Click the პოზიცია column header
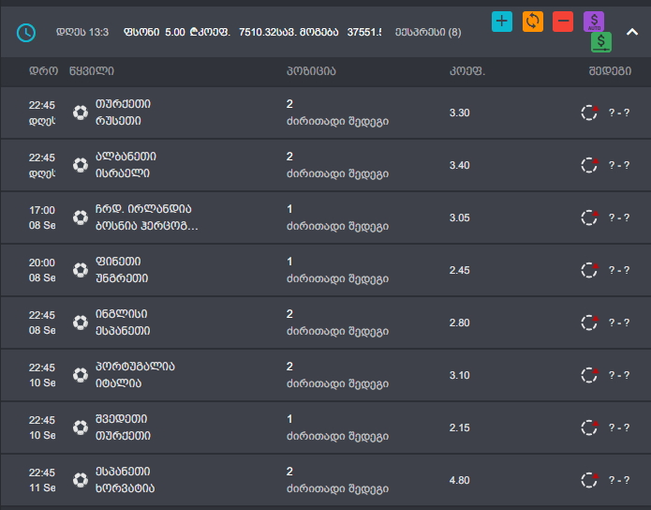This screenshot has width=651, height=510. coord(311,71)
